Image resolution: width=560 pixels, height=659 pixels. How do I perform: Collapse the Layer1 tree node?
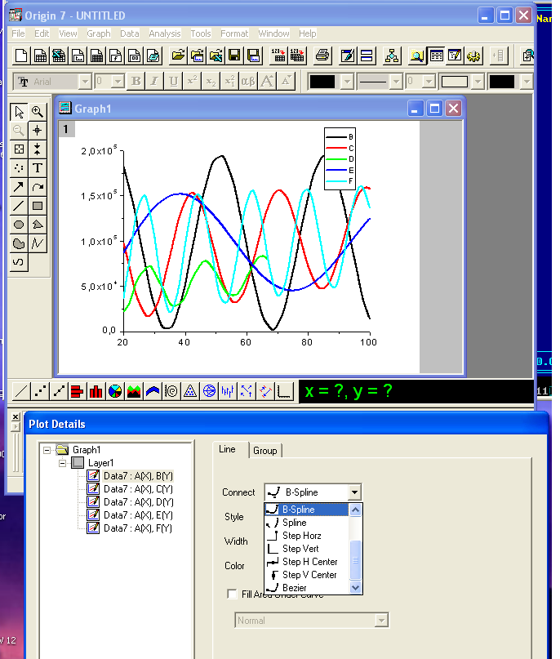(63, 463)
